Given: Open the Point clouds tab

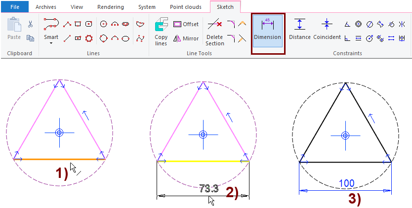Looking at the screenshot, I should click(x=187, y=7).
